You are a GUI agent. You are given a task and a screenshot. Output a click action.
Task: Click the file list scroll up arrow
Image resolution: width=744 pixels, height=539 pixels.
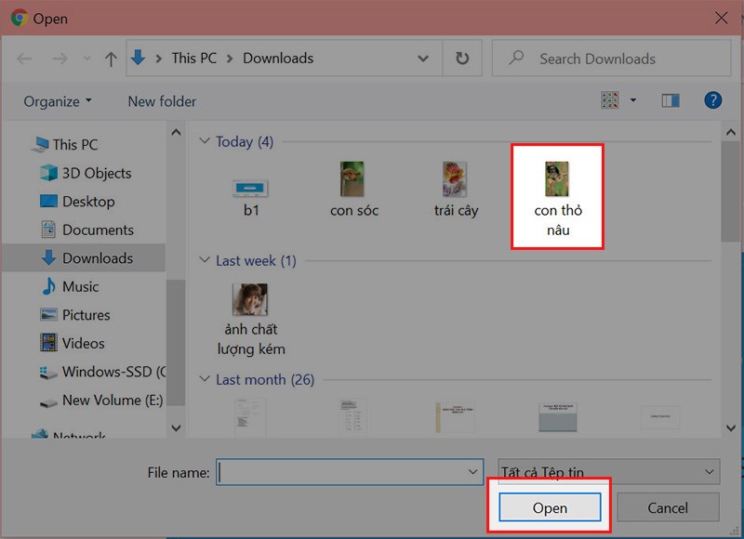point(731,133)
